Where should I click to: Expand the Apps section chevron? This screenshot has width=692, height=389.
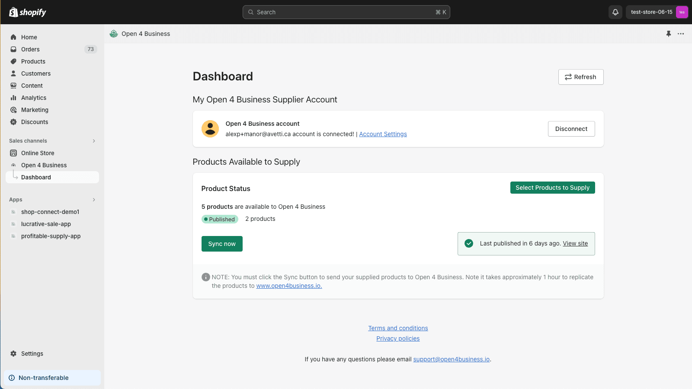[94, 200]
